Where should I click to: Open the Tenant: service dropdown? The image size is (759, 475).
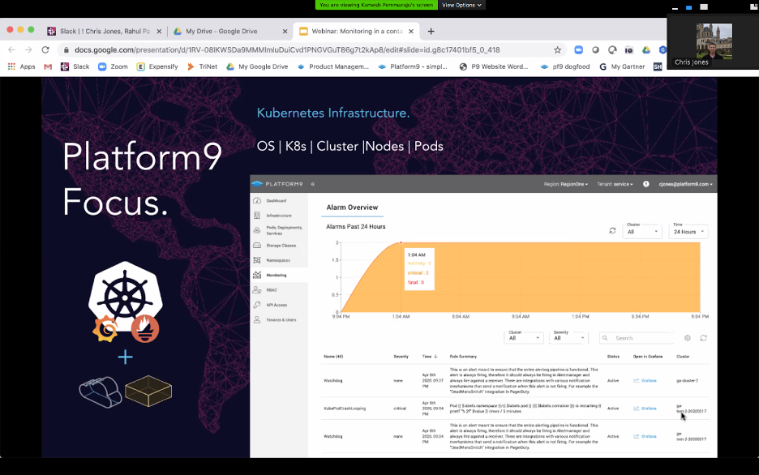tap(615, 184)
